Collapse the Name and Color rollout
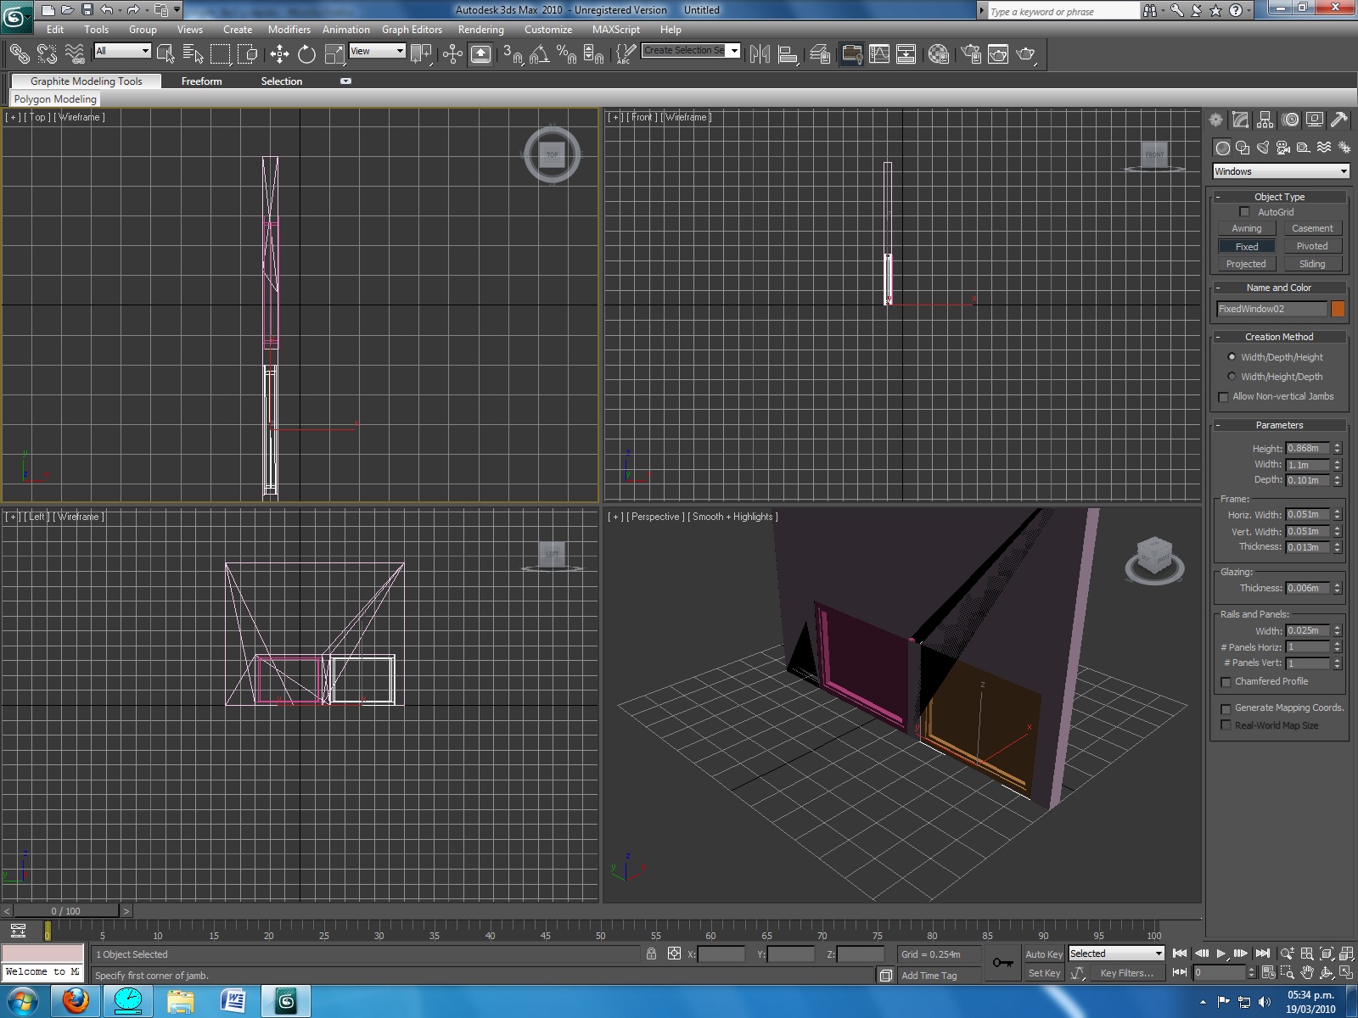 [1279, 288]
